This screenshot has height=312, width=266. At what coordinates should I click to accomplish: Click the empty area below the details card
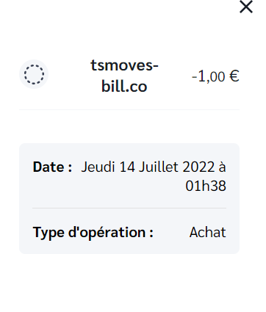129,283
